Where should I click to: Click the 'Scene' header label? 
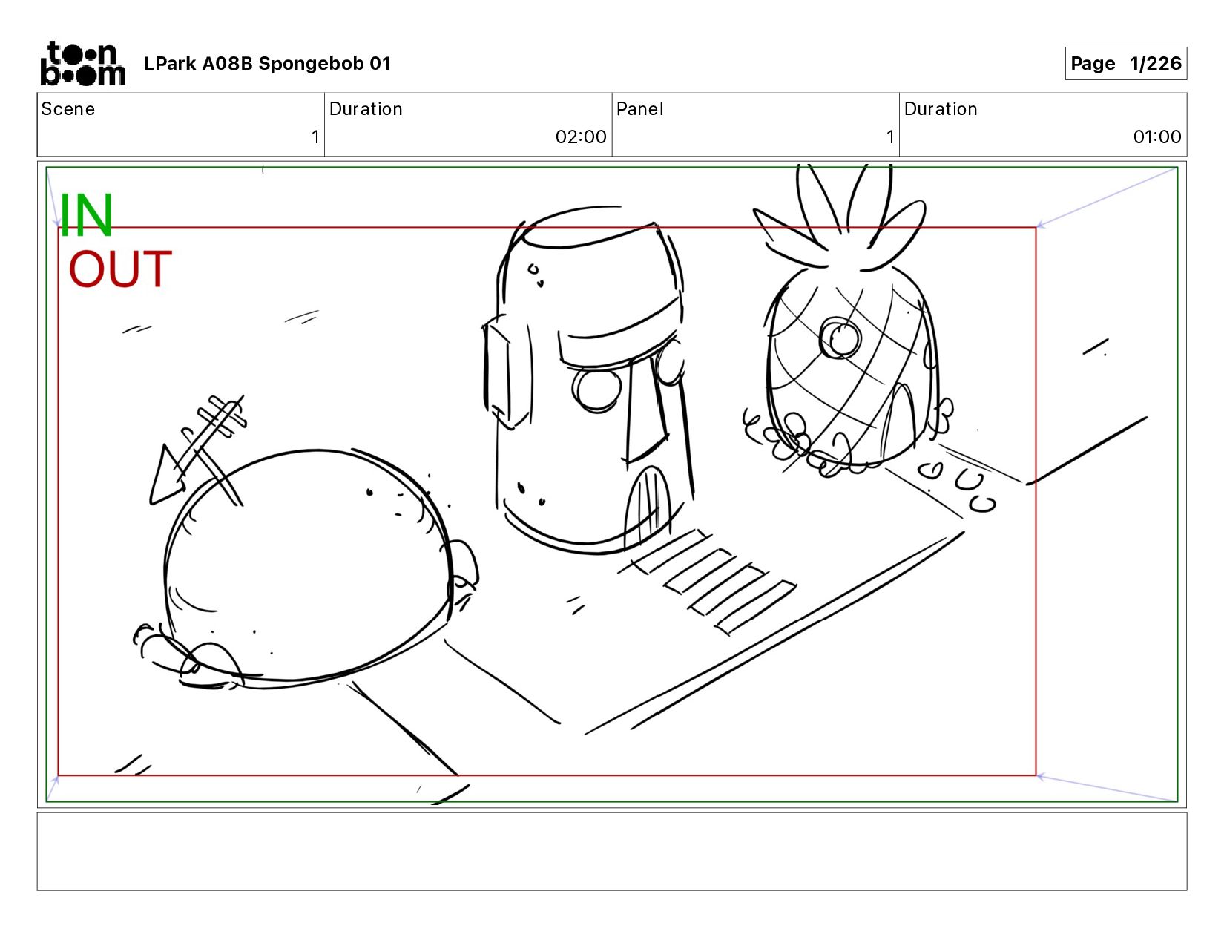[68, 109]
